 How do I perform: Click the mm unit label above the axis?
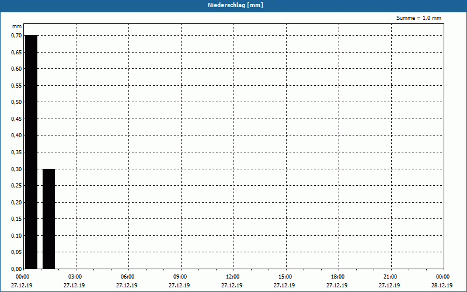(17, 26)
